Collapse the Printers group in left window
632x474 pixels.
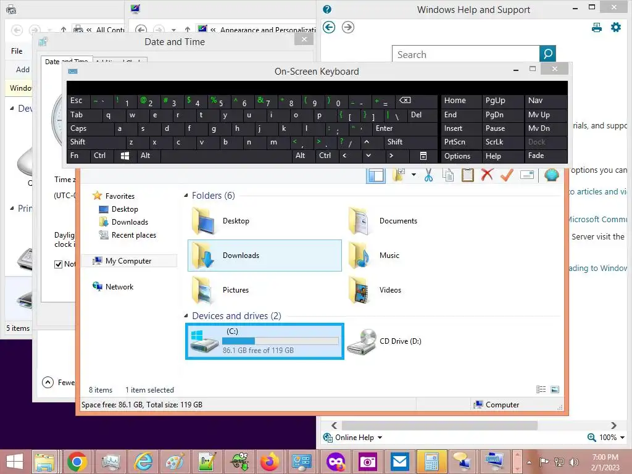12,209
